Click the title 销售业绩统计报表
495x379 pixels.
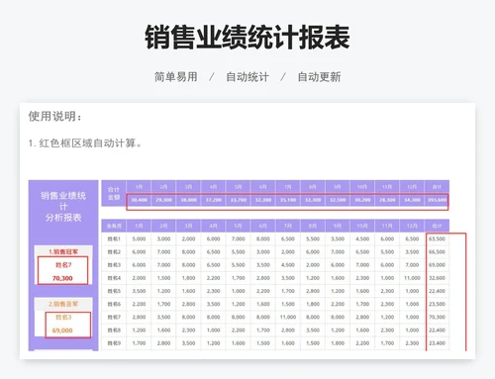click(x=247, y=37)
